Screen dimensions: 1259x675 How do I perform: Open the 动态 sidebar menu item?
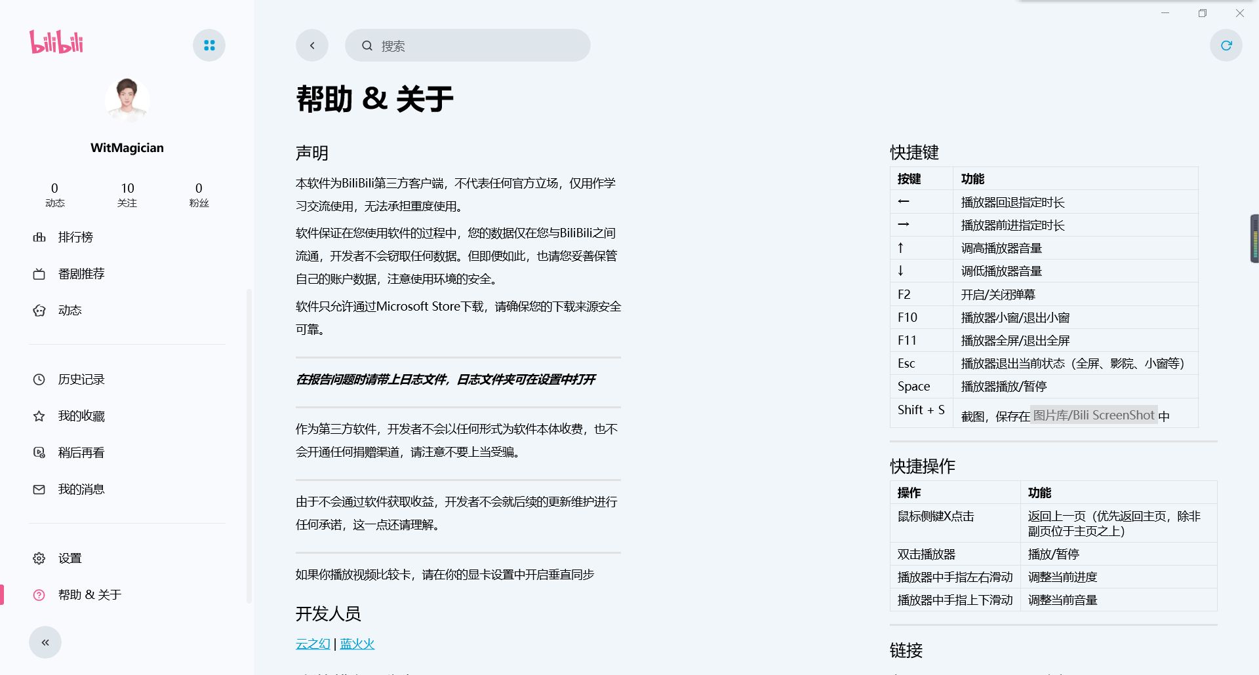tap(127, 311)
